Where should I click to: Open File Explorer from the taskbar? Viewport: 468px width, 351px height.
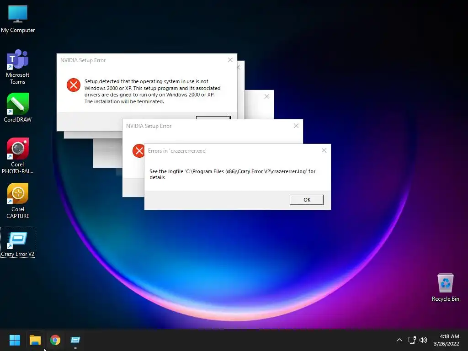[35, 340]
